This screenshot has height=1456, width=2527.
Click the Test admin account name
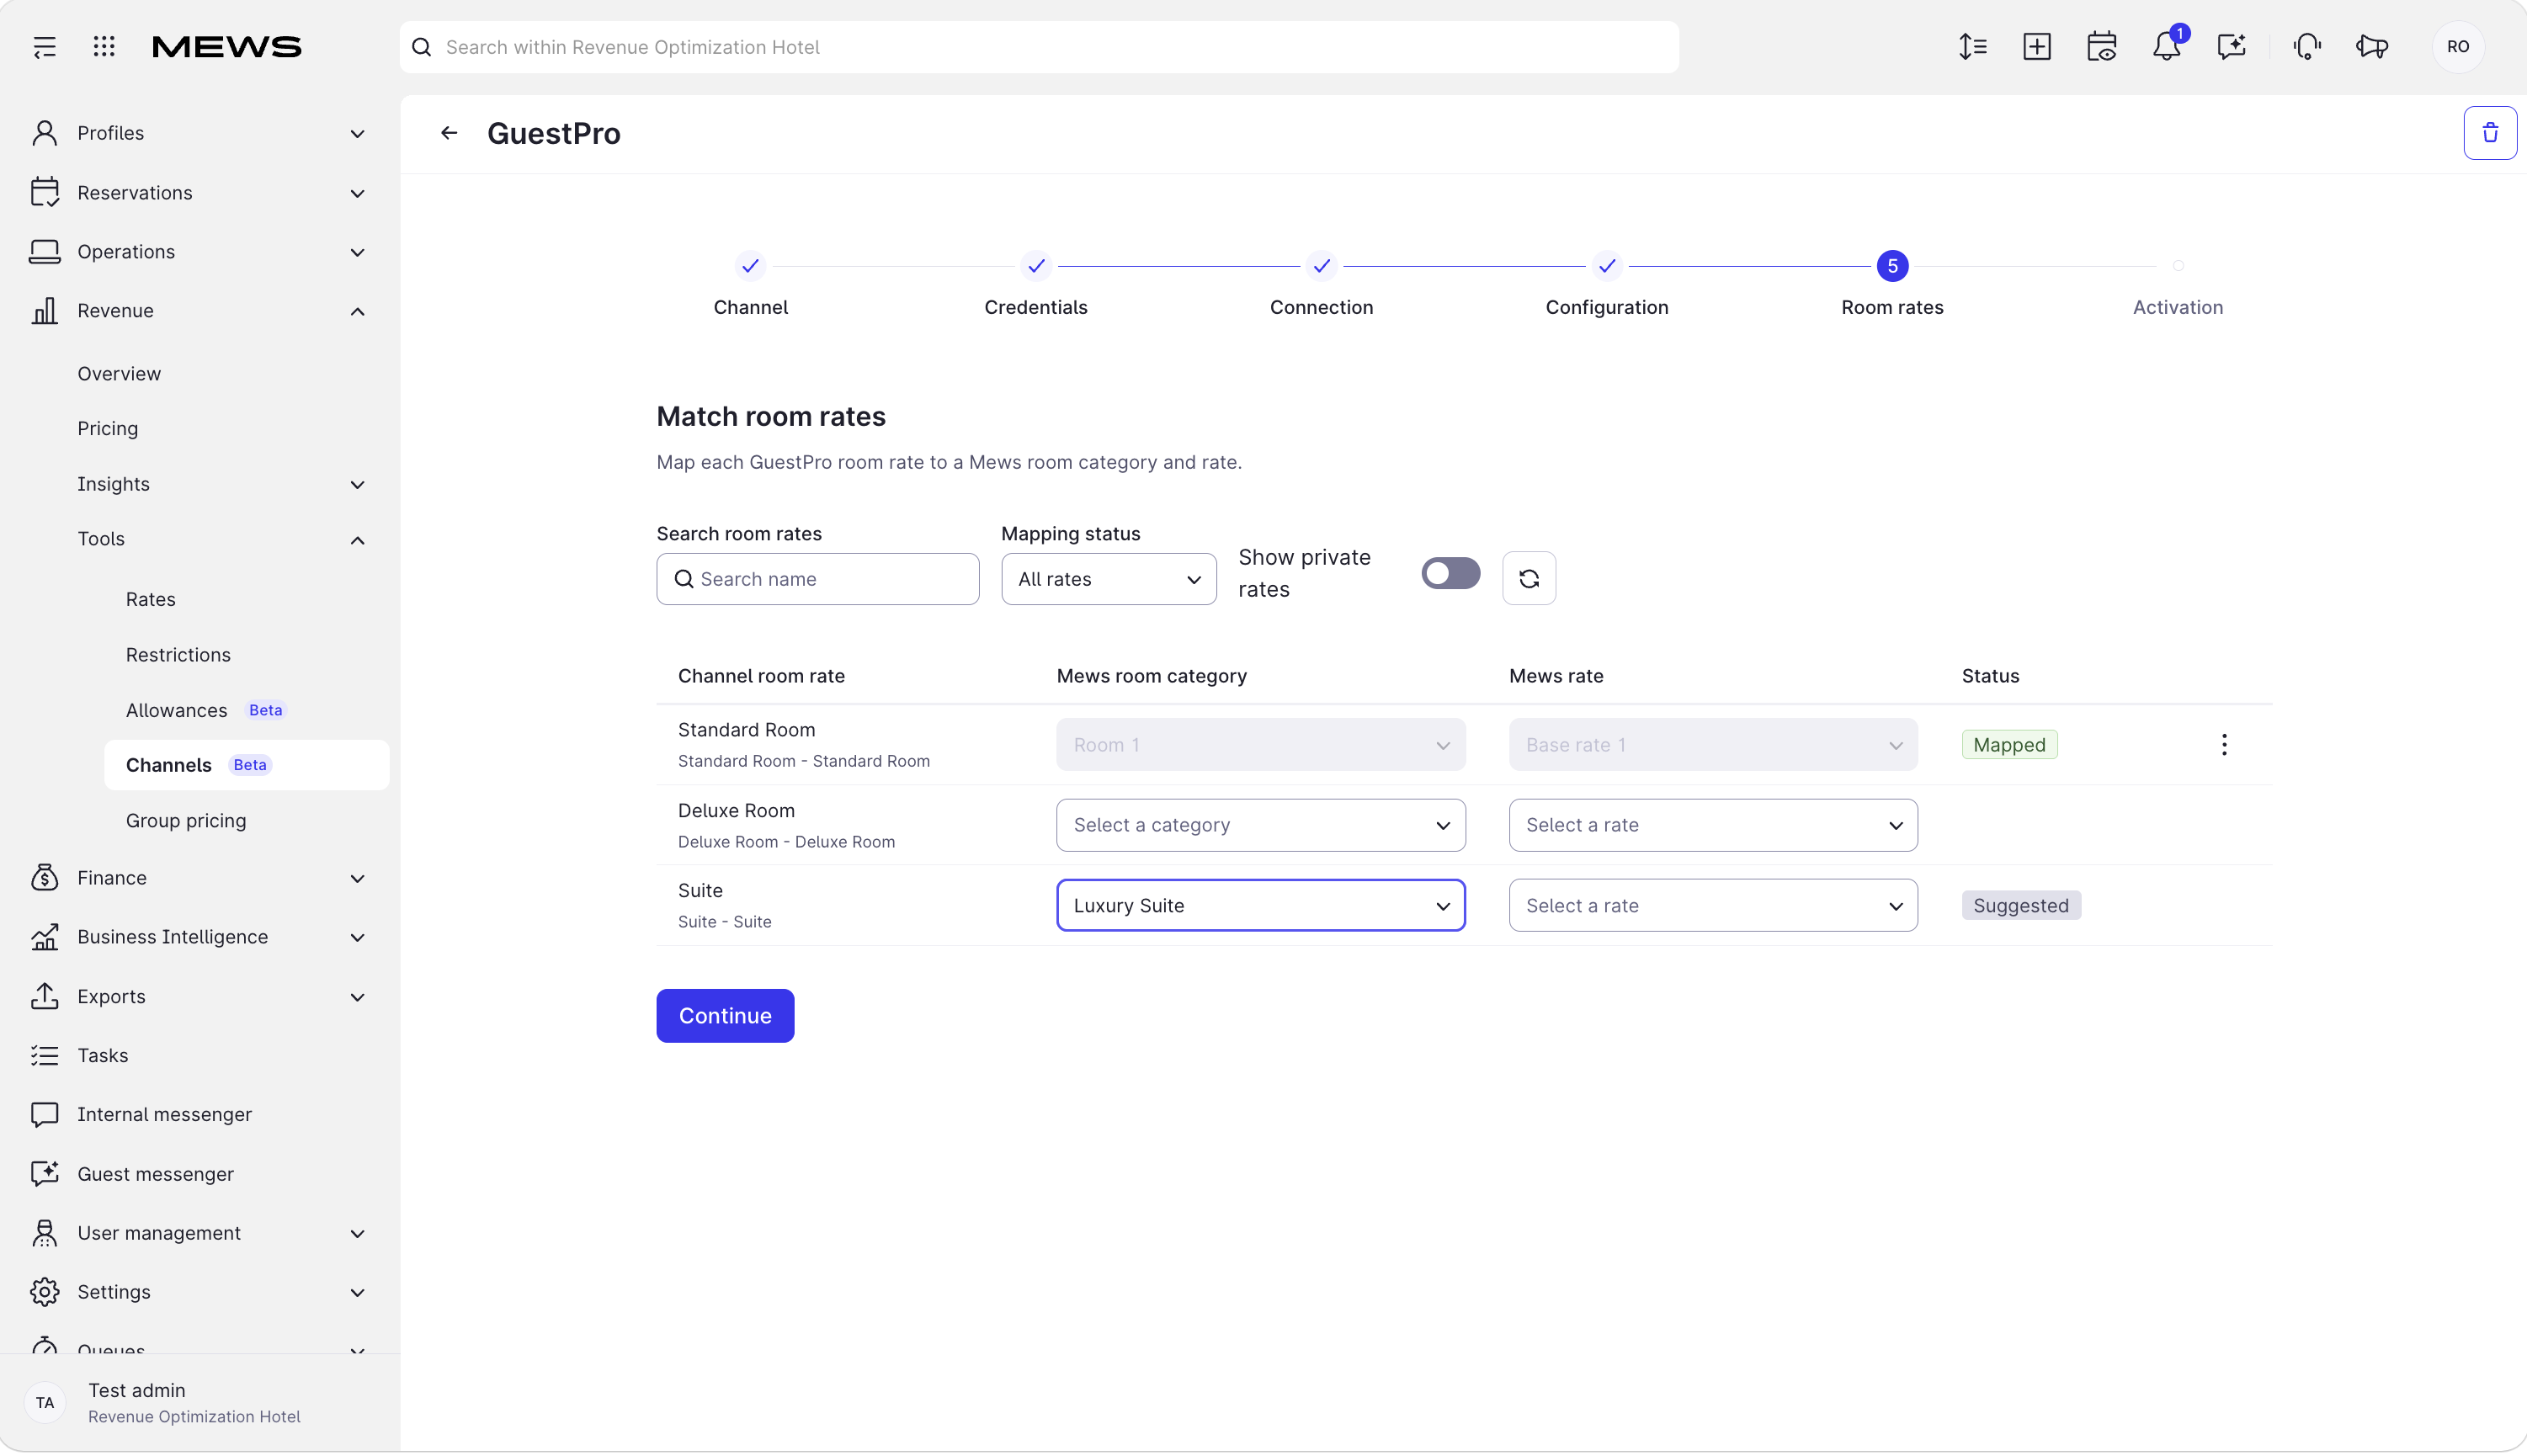click(x=136, y=1390)
